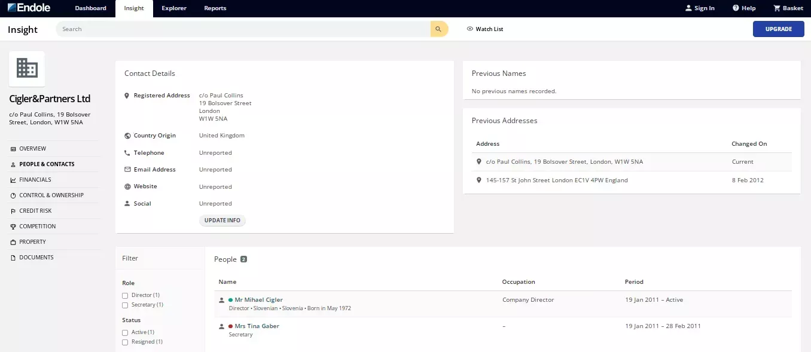Click the Update Info button
This screenshot has width=811, height=352.
222,221
